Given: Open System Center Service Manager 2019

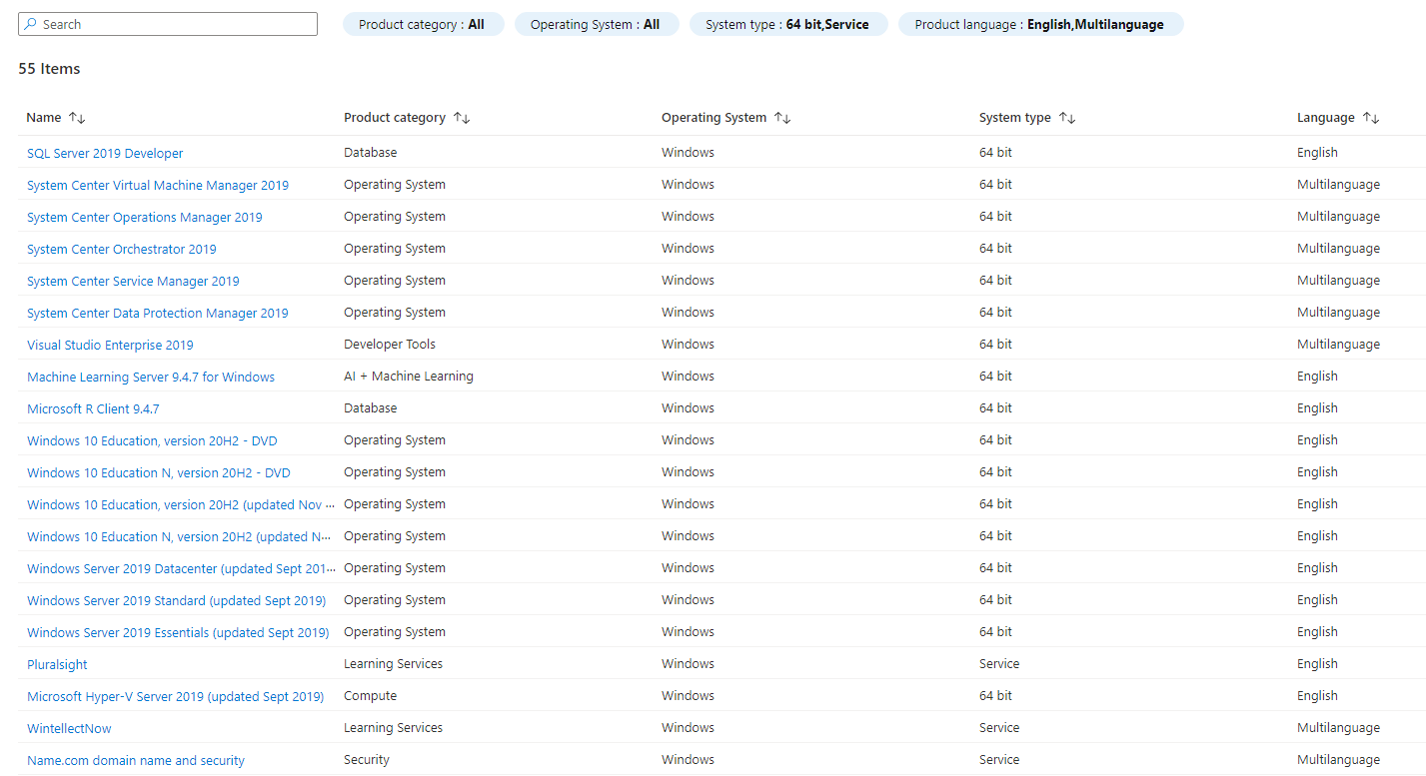Looking at the screenshot, I should 133,281.
